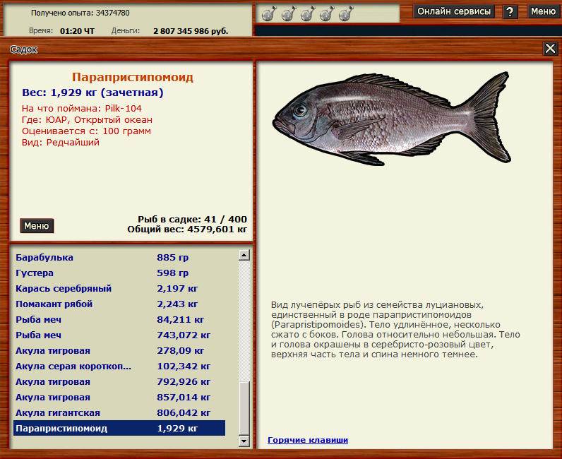Open the Горячие клавиши link
562x459 pixels.
(x=308, y=440)
